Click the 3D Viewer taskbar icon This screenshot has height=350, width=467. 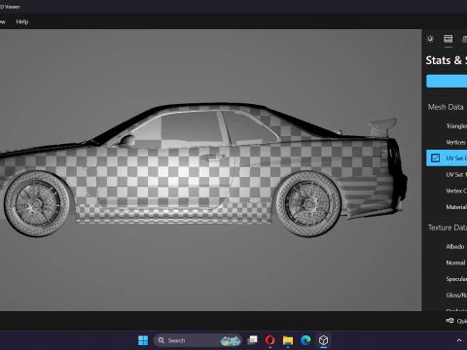pyautogui.click(x=323, y=340)
